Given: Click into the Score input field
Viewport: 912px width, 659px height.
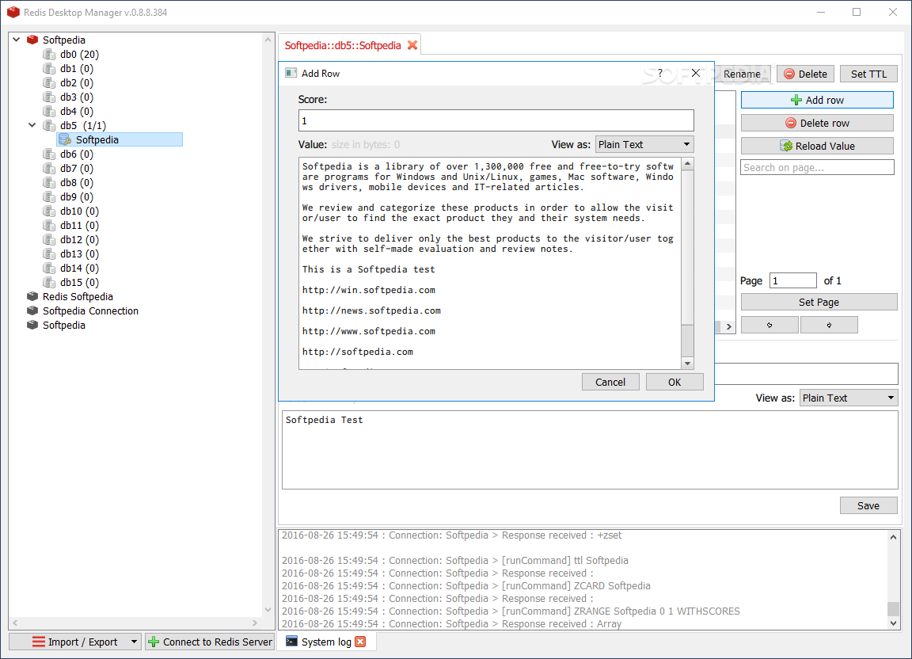Looking at the screenshot, I should point(496,120).
